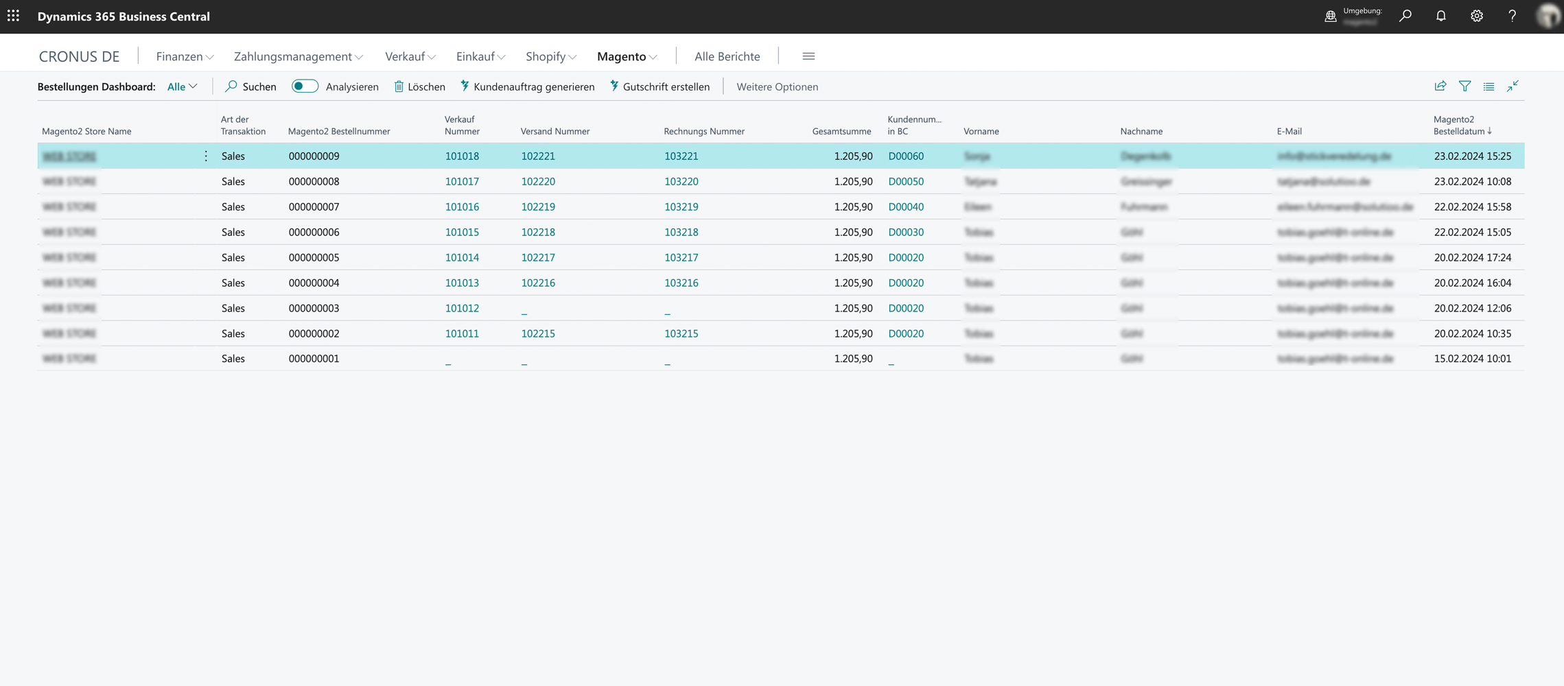Open the hamburger navigation menu icon

pos(808,56)
